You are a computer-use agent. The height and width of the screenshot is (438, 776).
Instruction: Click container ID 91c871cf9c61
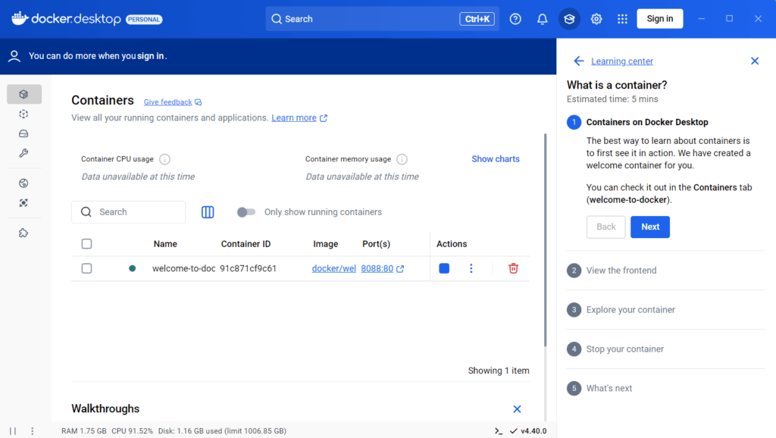[249, 268]
